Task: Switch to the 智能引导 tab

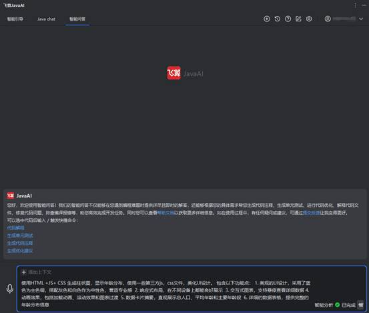Action: (15, 19)
